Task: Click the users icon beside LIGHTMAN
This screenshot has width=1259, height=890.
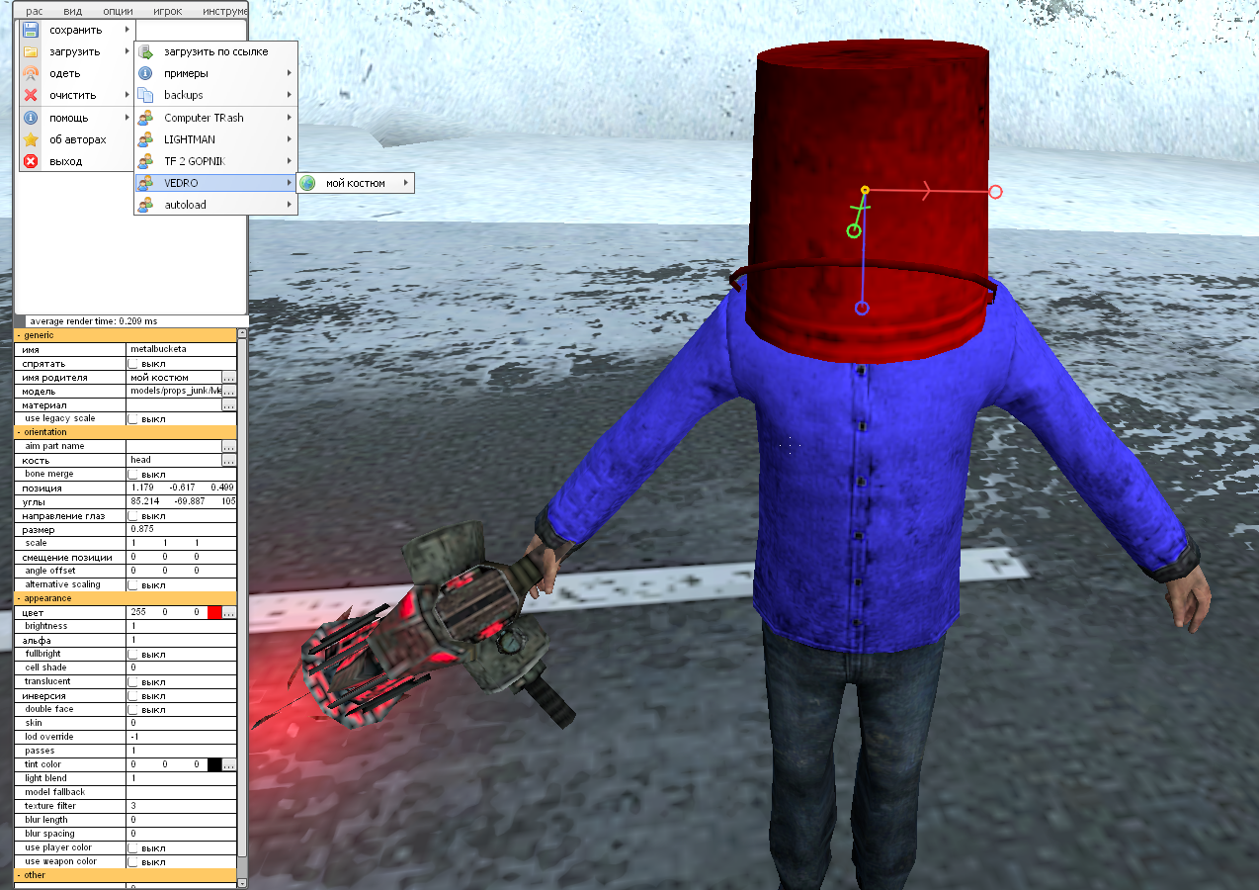Action: (145, 139)
